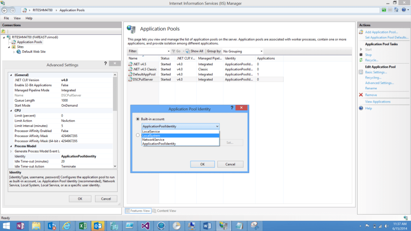Viewport: 411px width, 231px height.
Task: Click the Managed Pipeline column header
Action: 210,59
